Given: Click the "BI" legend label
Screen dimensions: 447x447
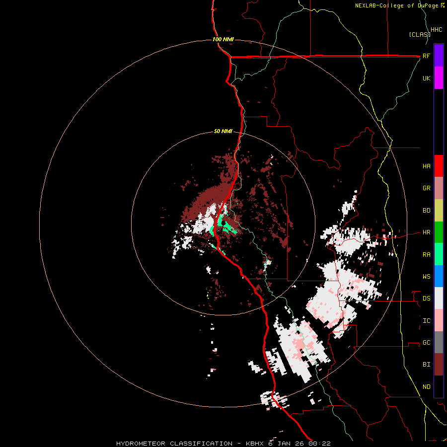Looking at the screenshot, I should point(426,365).
